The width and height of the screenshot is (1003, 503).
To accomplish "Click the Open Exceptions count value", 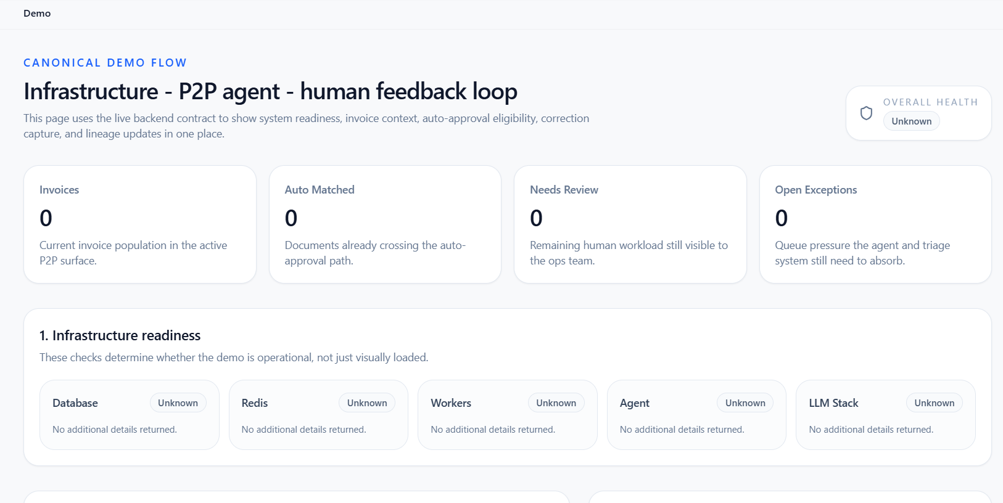I will 782,218.
